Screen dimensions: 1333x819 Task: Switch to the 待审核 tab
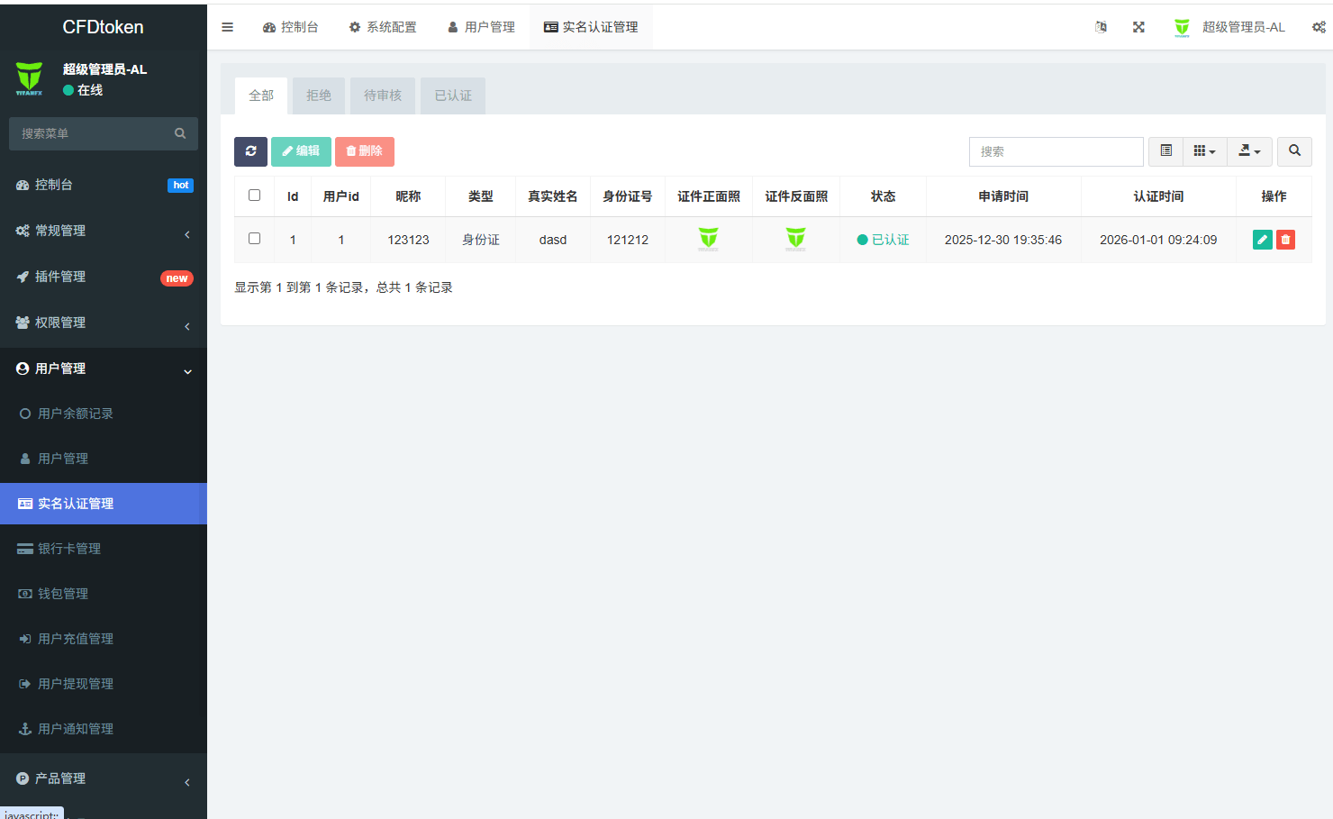(x=382, y=95)
